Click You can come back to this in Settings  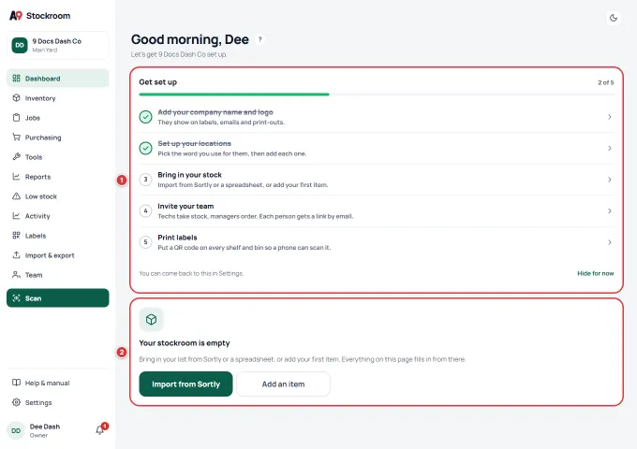point(191,273)
